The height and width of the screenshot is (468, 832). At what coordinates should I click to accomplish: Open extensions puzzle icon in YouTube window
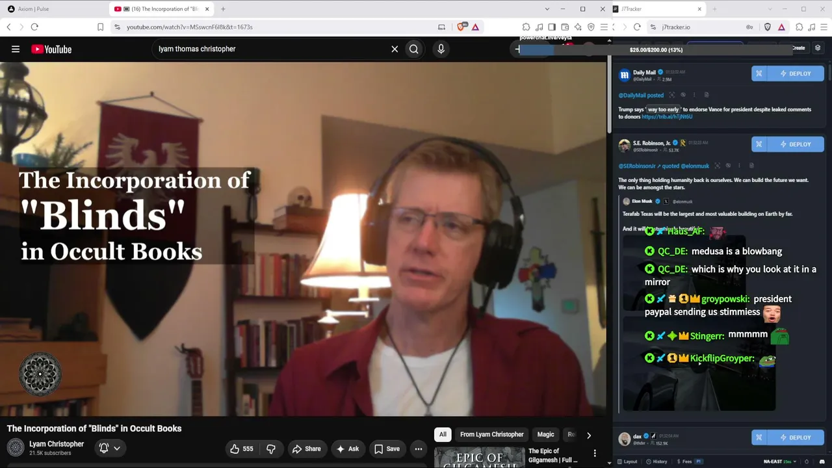[x=526, y=27]
